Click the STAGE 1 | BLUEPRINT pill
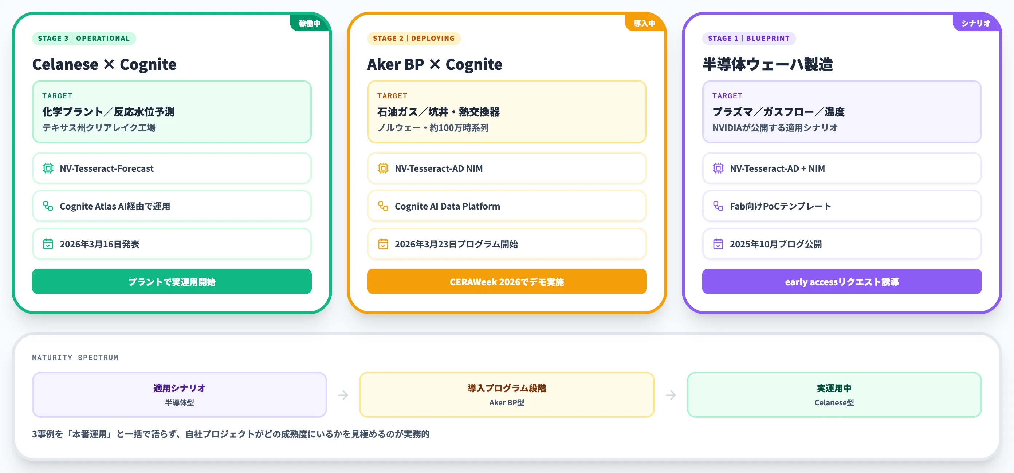This screenshot has width=1014, height=473. click(749, 38)
